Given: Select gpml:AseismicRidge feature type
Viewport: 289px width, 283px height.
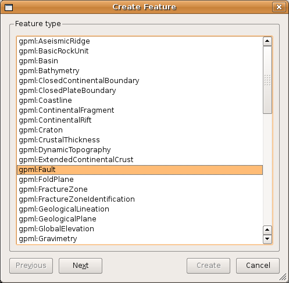Looking at the screenshot, I should click(140, 41).
